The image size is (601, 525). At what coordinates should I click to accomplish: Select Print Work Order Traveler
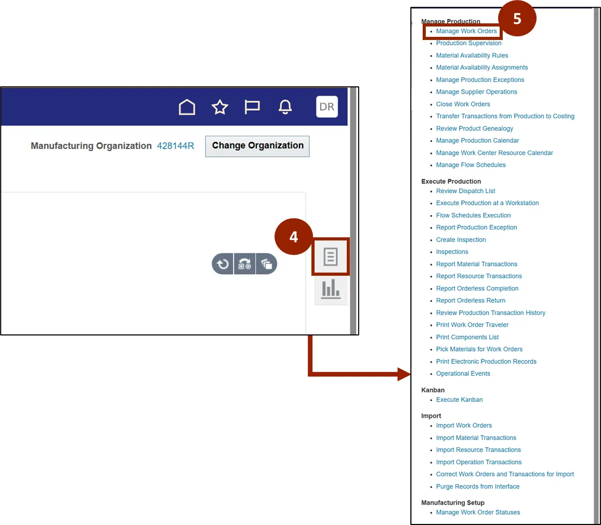tap(472, 325)
